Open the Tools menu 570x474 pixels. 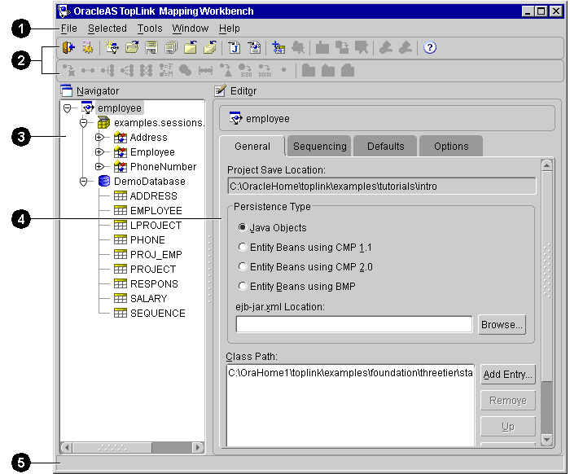(x=150, y=29)
